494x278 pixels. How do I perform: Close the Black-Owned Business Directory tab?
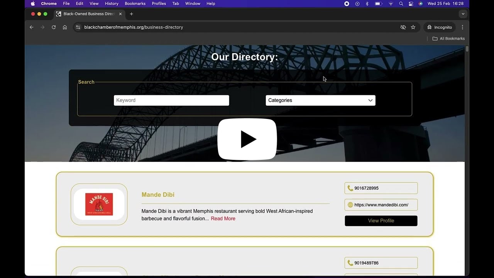[x=120, y=14]
